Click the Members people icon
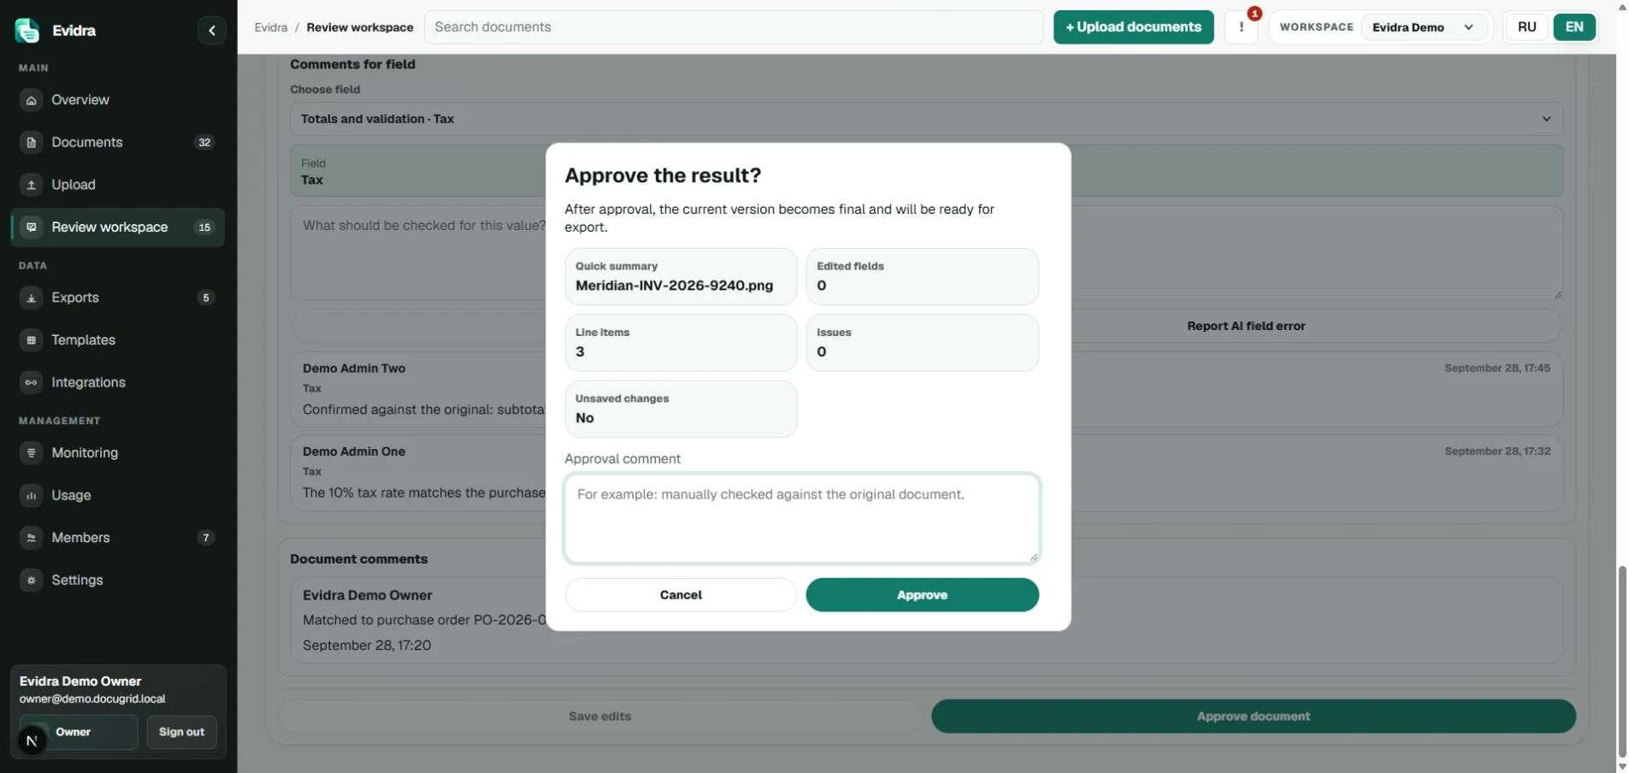Image resolution: width=1629 pixels, height=773 pixels. click(x=32, y=538)
